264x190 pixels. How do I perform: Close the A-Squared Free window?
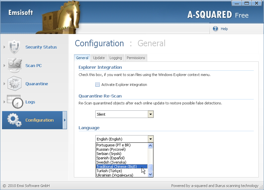coord(257,3)
